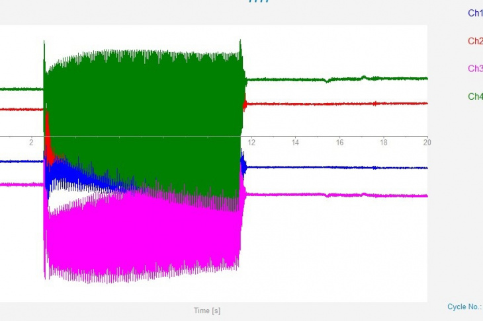
Task: Click the green trace after 12 seconds
Action: pos(337,79)
